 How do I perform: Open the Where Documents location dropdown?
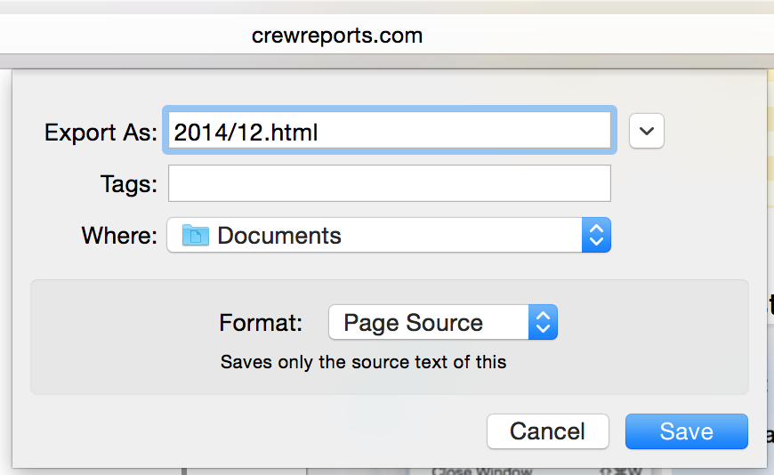(x=389, y=235)
